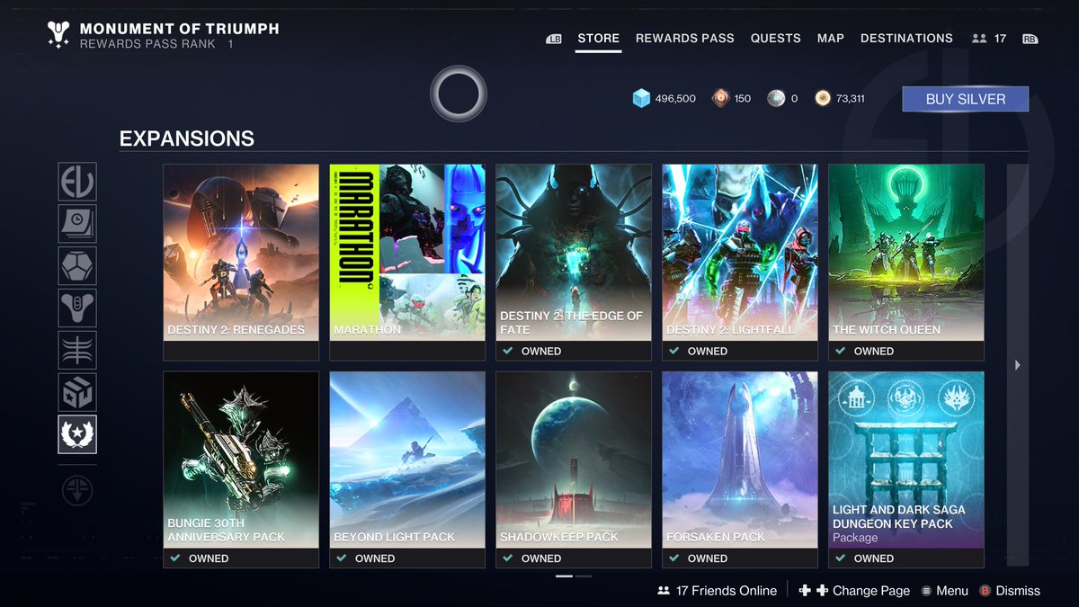Go to next page using right arrow
The image size is (1079, 607).
pos(1017,365)
